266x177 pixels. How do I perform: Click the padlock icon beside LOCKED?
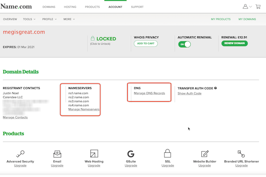click(93, 38)
